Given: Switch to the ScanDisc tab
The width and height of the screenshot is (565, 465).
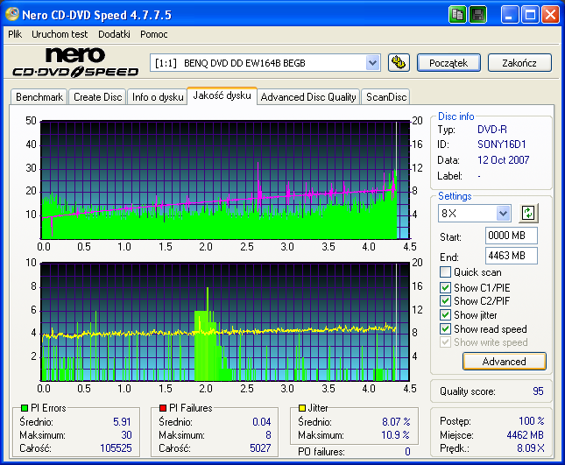Looking at the screenshot, I should 386,97.
